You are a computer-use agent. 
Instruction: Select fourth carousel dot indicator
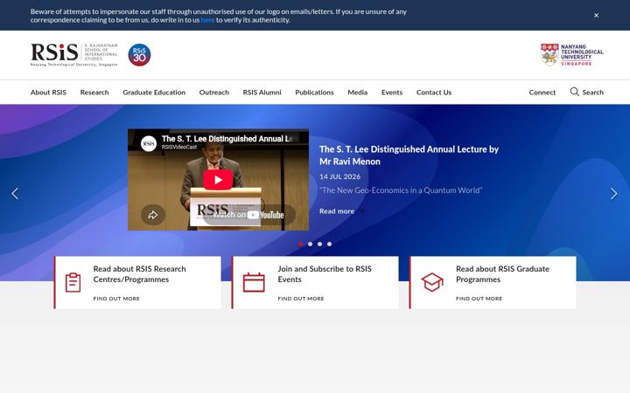click(x=330, y=244)
